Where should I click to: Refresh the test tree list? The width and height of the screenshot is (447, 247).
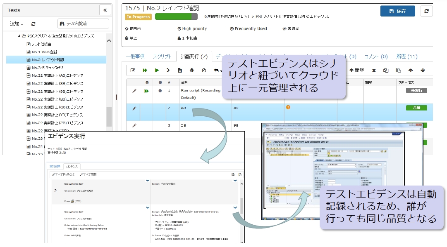point(33,24)
